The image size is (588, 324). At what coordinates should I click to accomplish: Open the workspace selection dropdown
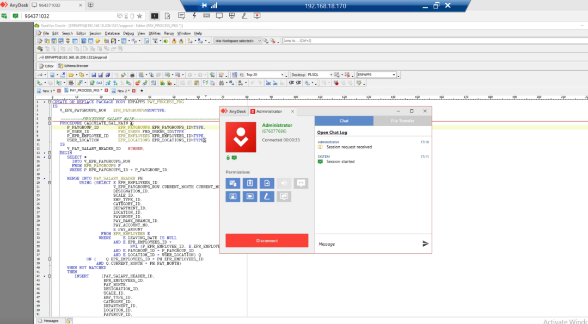coord(238,41)
